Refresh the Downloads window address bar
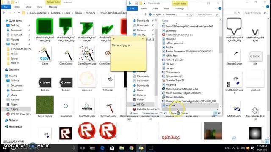 click(x=191, y=14)
